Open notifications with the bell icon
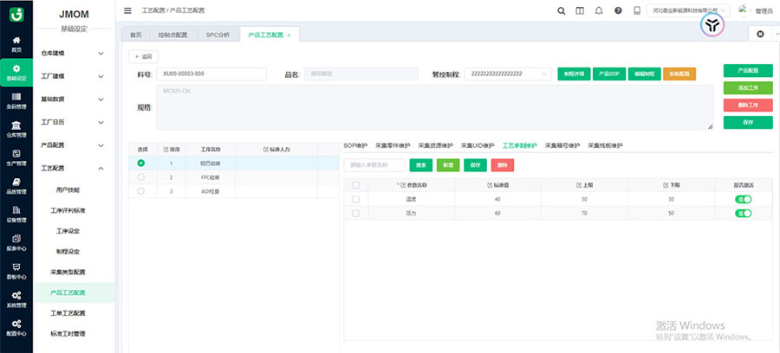 point(599,10)
